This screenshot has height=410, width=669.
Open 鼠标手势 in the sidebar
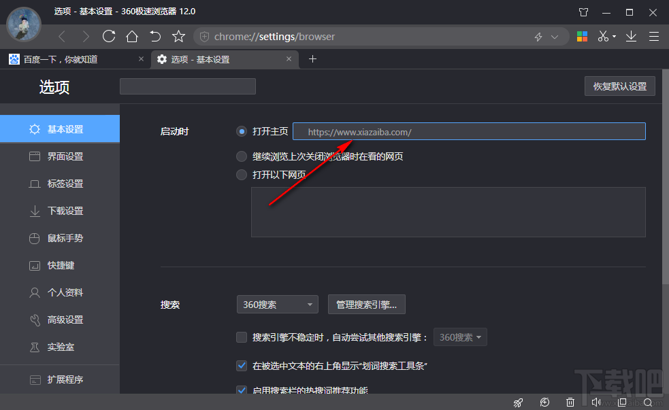(x=60, y=238)
